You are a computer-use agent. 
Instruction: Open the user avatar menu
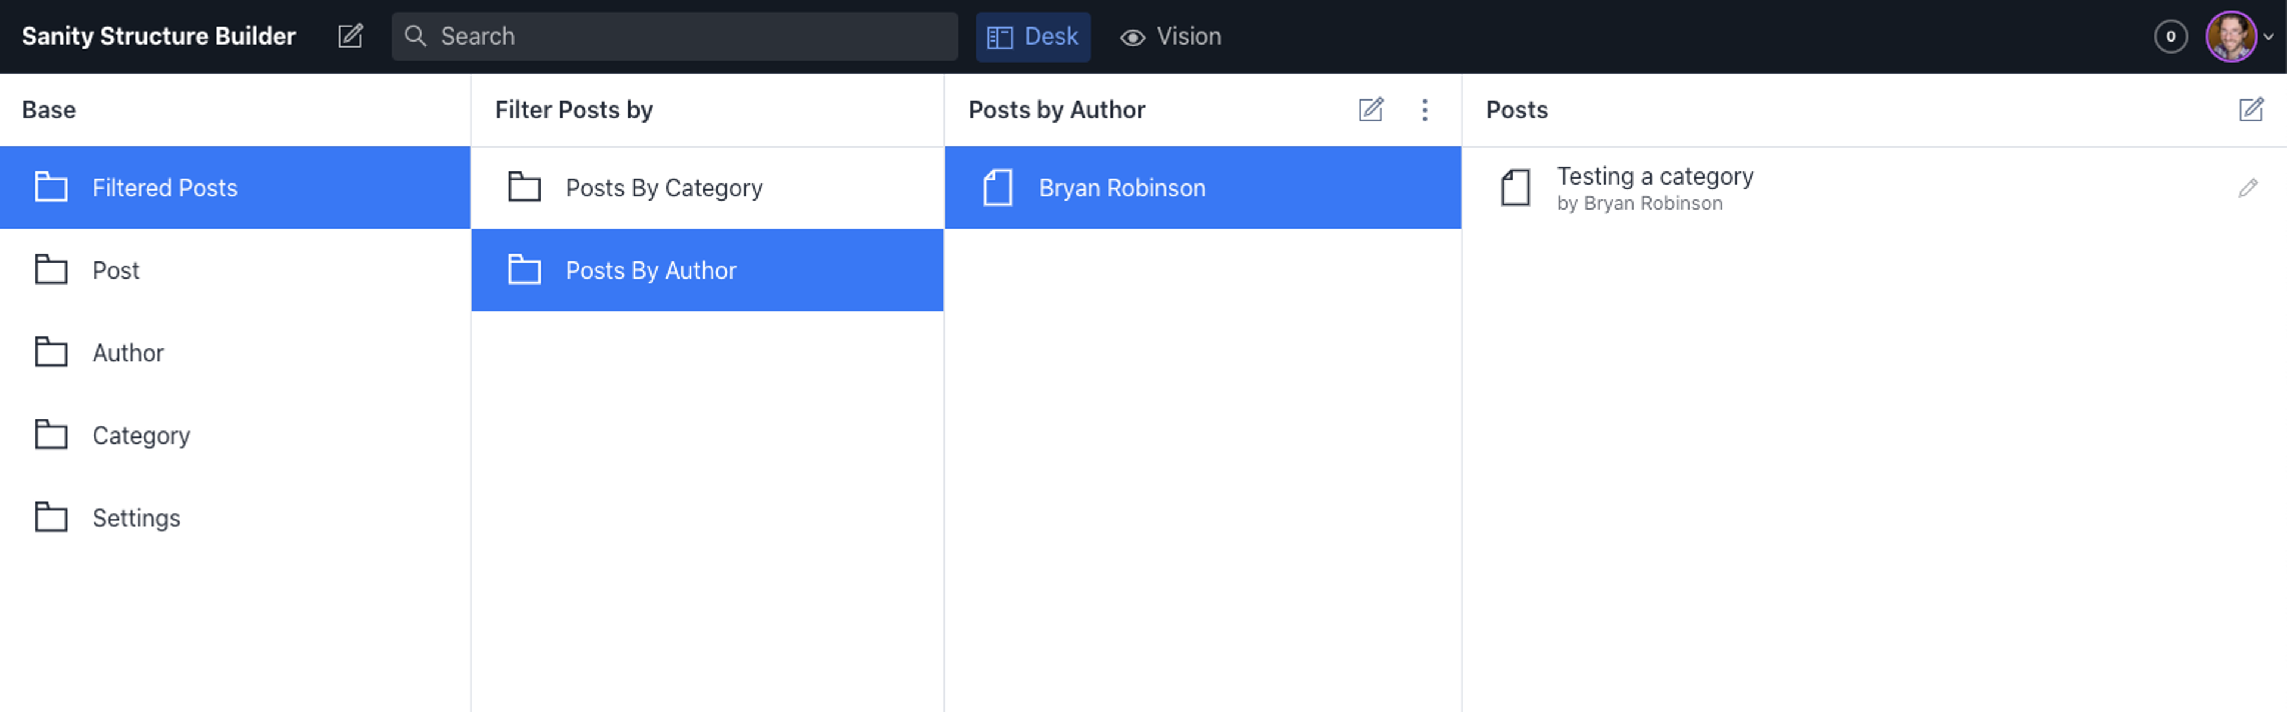pyautogui.click(x=2231, y=36)
